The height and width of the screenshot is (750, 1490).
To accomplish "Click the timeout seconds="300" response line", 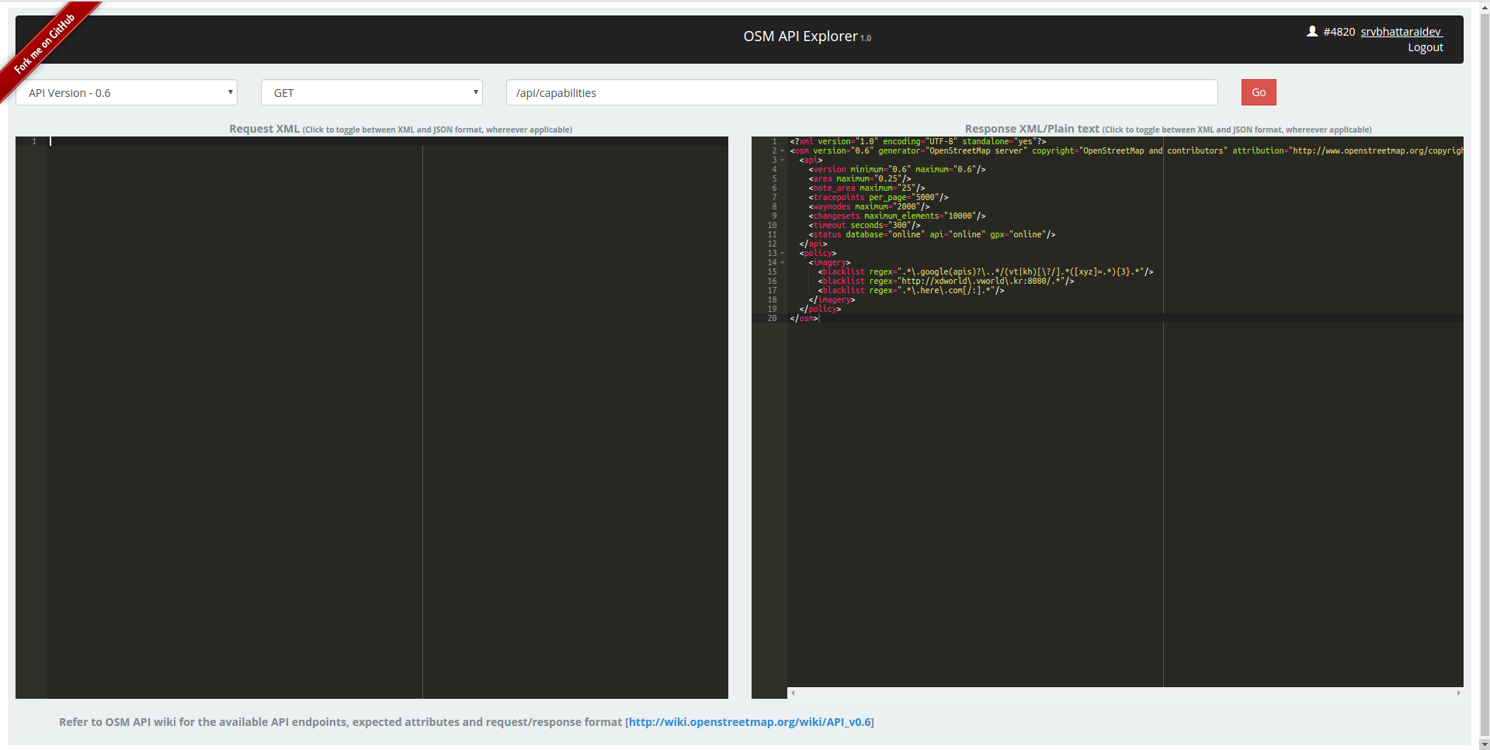I will tap(864, 226).
